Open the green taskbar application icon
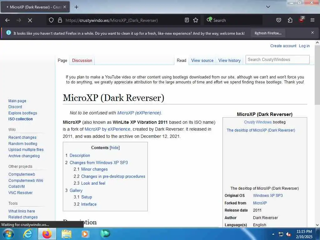 pos(105,233)
